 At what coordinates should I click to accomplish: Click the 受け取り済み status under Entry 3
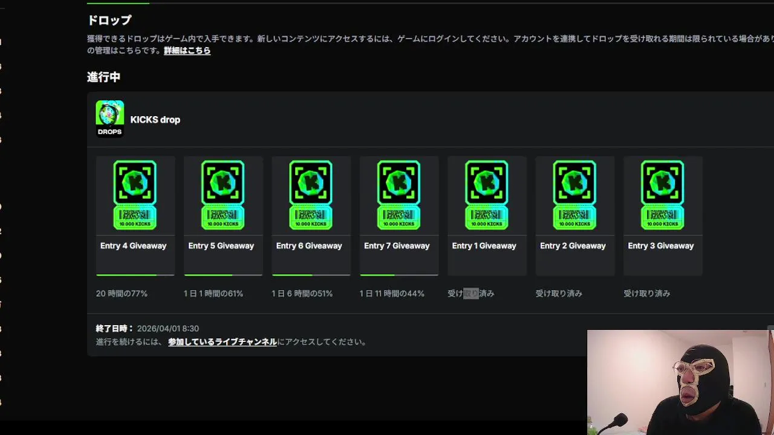point(647,294)
